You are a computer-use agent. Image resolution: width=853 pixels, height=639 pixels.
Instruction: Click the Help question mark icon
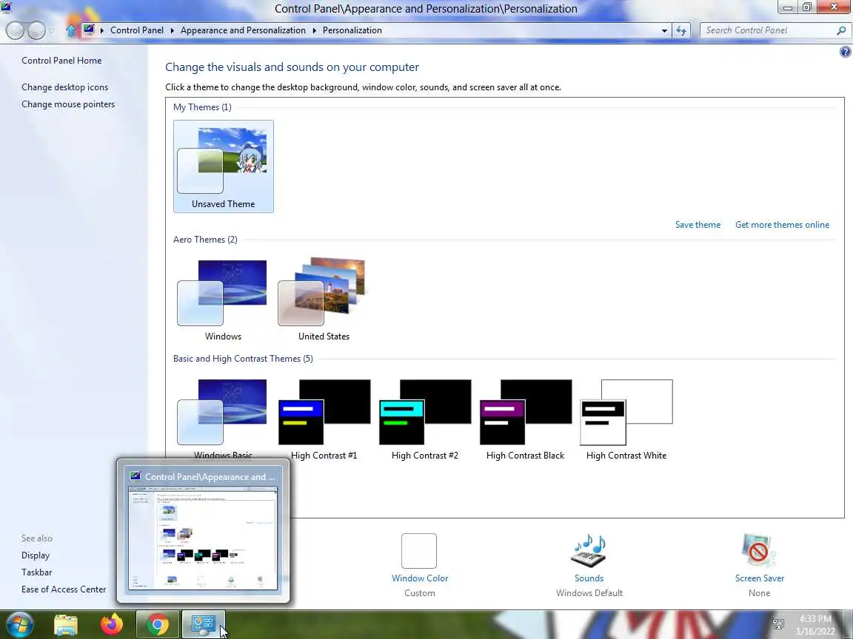[845, 52]
